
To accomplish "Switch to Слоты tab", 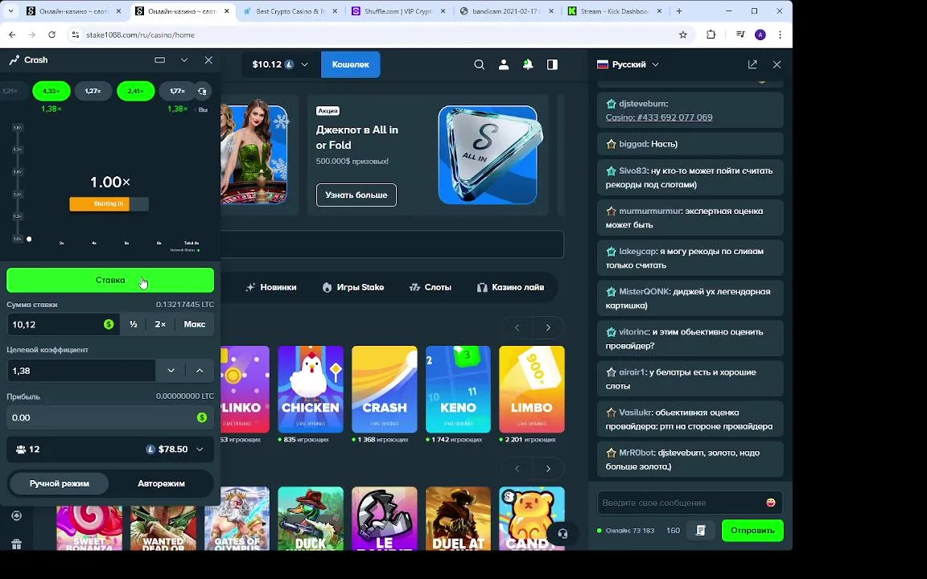I will pos(431,287).
